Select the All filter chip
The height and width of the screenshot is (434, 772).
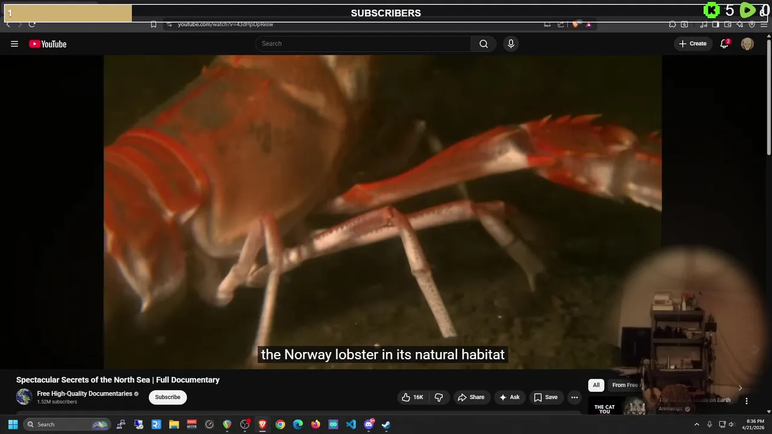pyautogui.click(x=596, y=385)
